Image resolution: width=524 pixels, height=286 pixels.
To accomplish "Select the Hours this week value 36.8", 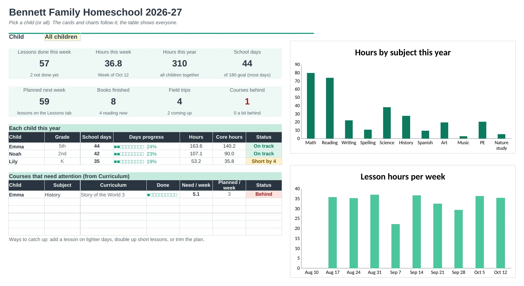I will click(113, 64).
